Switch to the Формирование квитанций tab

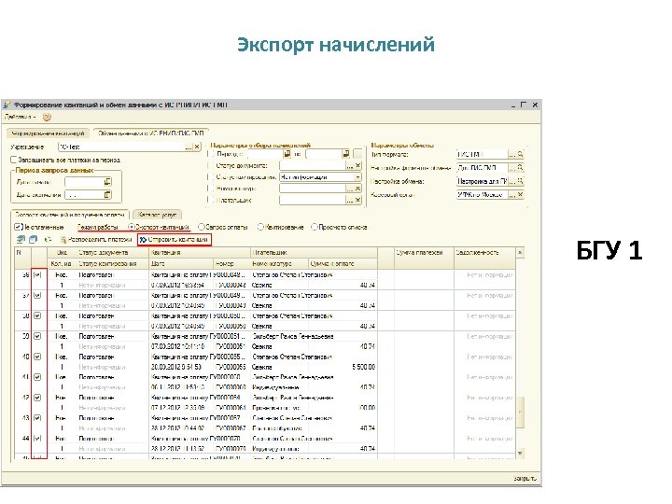(x=48, y=133)
